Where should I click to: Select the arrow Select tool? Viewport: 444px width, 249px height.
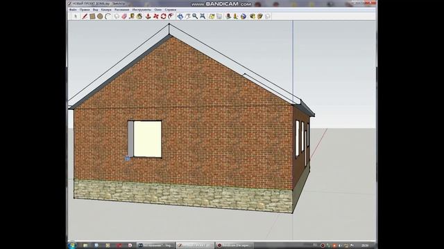(x=76, y=17)
